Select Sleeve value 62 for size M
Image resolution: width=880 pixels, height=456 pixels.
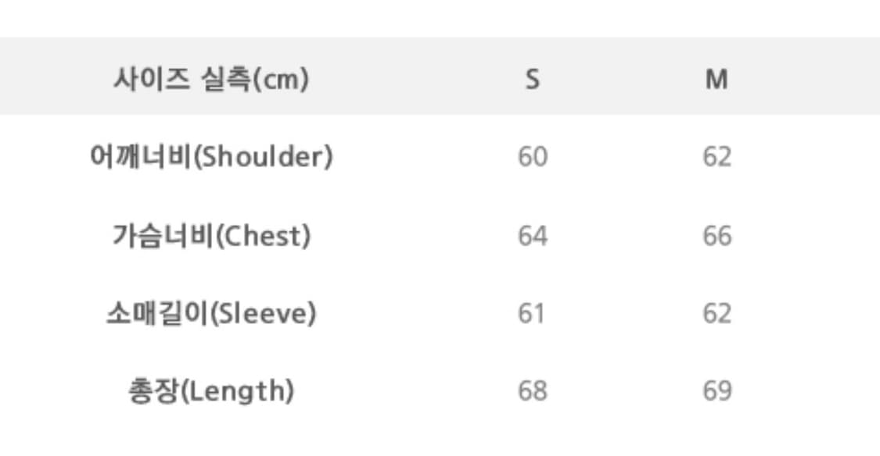(717, 313)
